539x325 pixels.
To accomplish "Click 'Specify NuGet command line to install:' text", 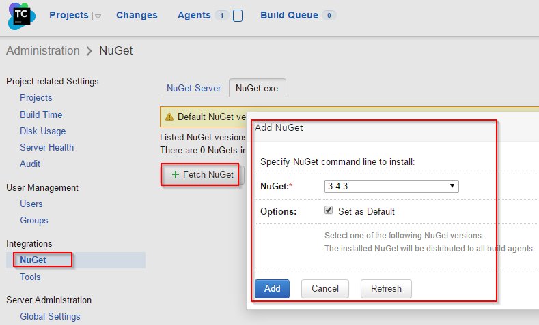I will click(x=337, y=161).
